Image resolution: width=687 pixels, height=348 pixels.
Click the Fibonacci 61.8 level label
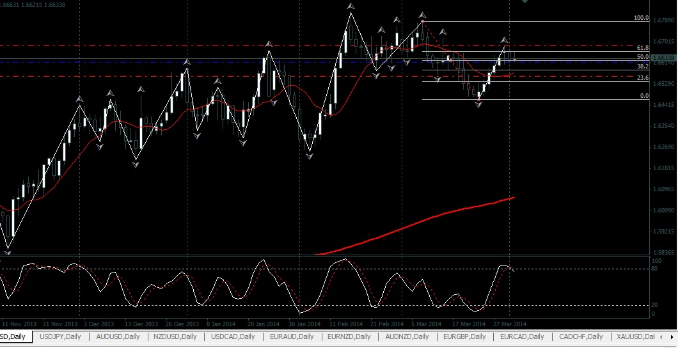tap(642, 48)
